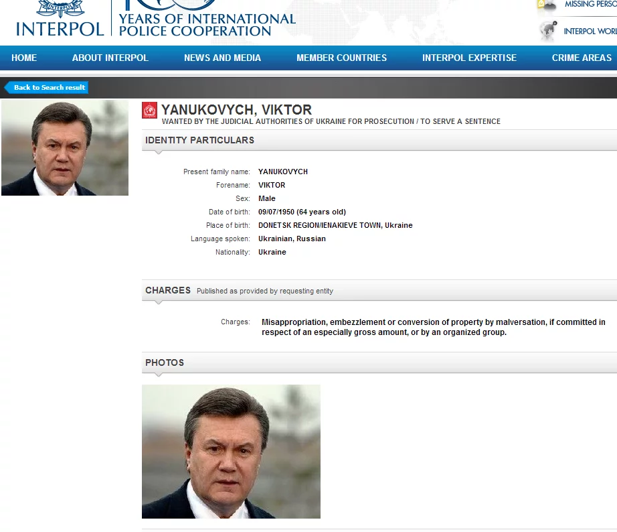Select forename value VIKTOR
617x532 pixels.
pos(272,185)
